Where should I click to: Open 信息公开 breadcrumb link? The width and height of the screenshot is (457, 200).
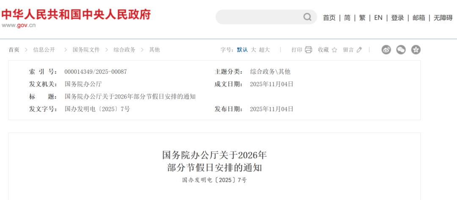click(44, 50)
